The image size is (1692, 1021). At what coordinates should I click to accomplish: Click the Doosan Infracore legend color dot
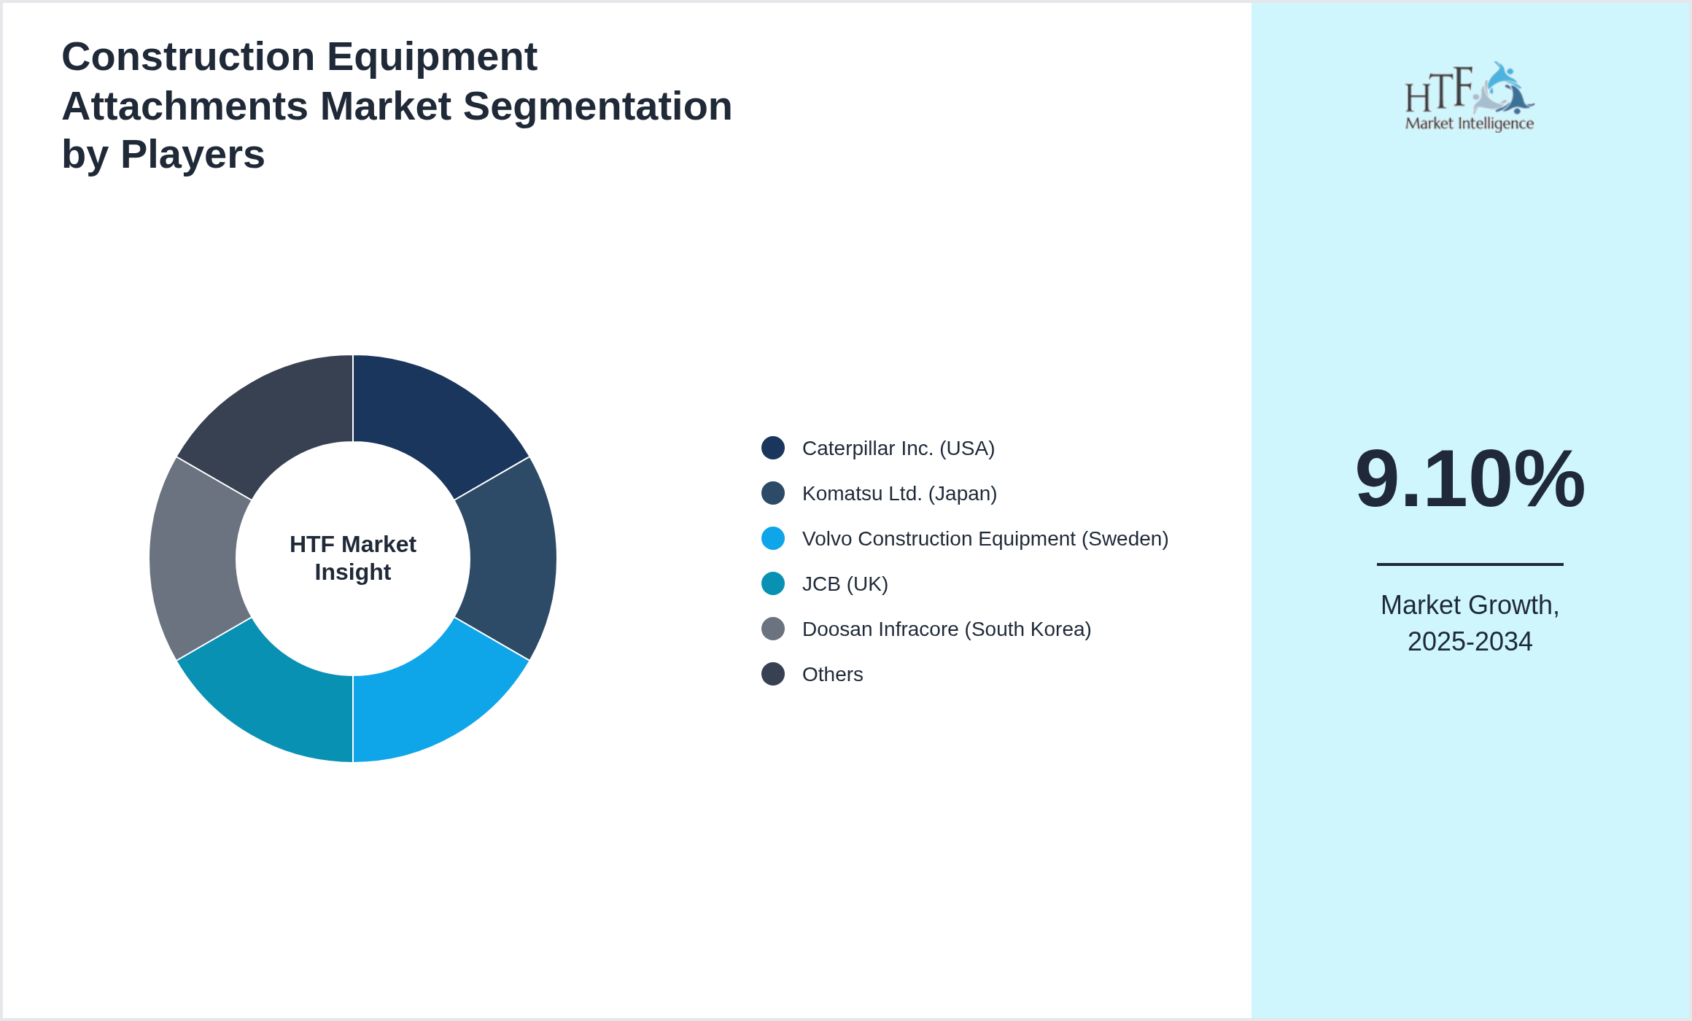click(x=773, y=629)
